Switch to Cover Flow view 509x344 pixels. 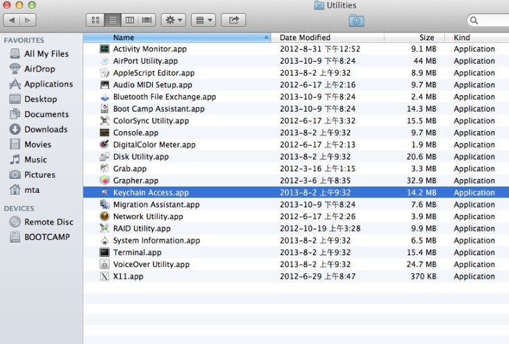pyautogui.click(x=147, y=20)
